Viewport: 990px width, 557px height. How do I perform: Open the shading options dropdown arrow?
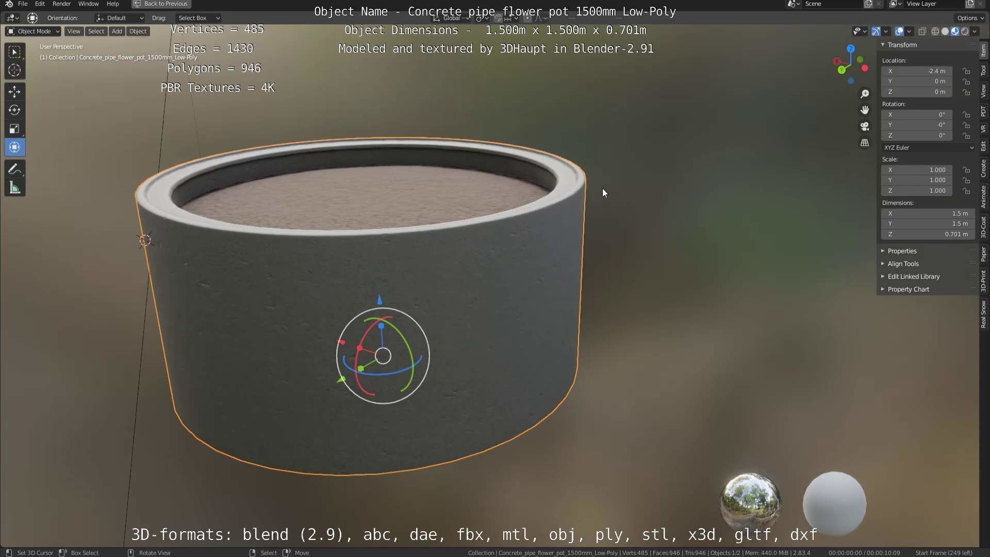click(x=975, y=31)
